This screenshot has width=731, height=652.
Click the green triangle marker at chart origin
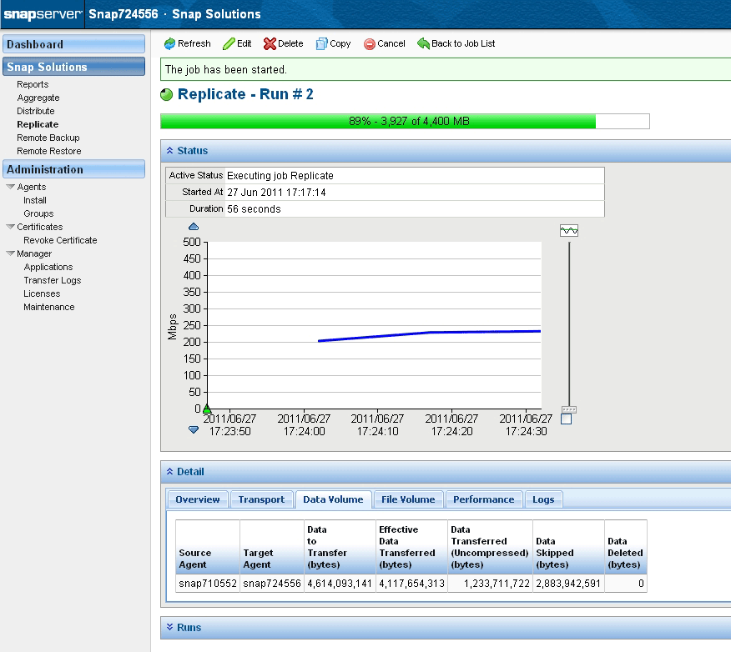pos(207,409)
